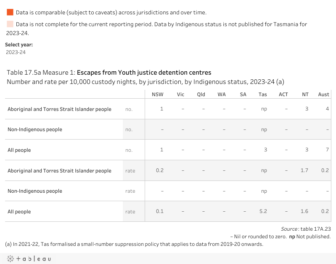Click the NT column header
Image resolution: width=336 pixels, height=264 pixels.
click(x=305, y=94)
